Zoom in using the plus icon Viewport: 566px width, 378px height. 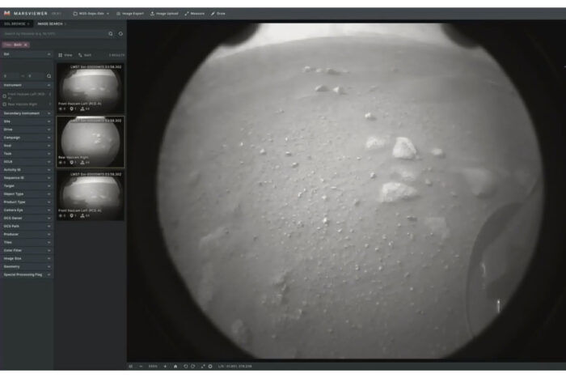[x=165, y=367]
